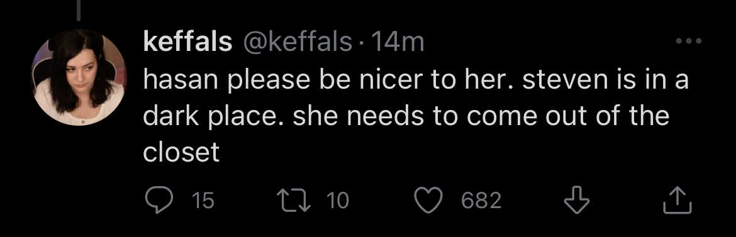This screenshot has height=237, width=736.
Task: Click the bold display name keffals
Action: (x=187, y=42)
